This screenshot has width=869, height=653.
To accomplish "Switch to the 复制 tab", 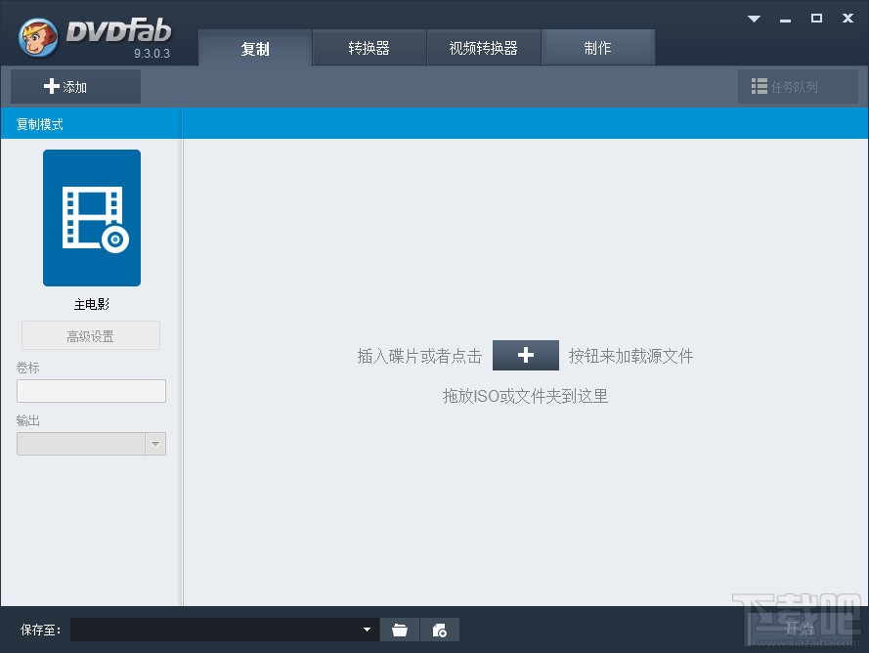I will click(255, 48).
